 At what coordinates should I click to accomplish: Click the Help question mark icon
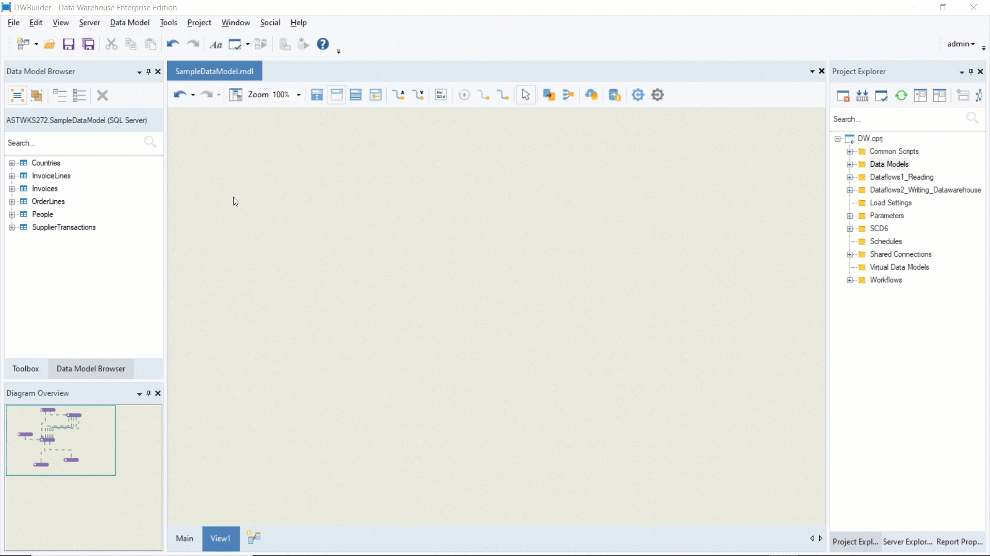(323, 44)
